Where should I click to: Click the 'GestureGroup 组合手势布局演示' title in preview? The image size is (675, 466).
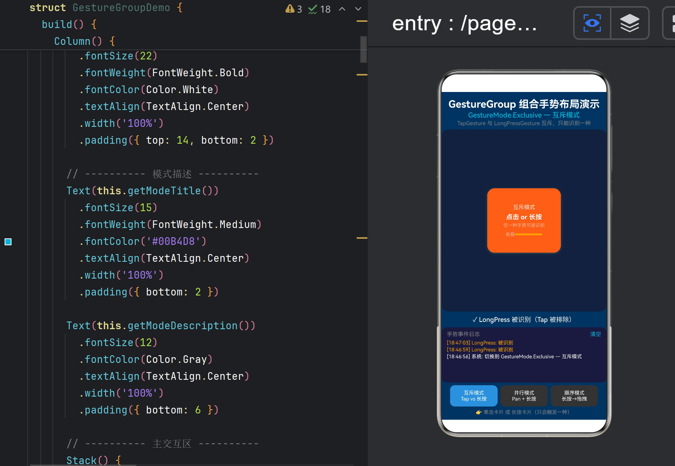[x=524, y=104]
